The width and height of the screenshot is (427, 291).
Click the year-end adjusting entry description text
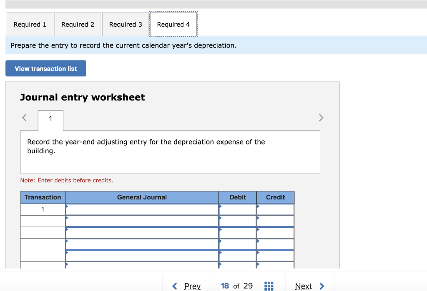pos(146,146)
